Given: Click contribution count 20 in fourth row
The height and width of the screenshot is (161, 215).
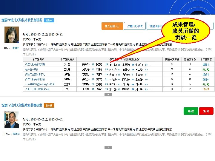Looking at the screenshot, I should click(x=133, y=79).
